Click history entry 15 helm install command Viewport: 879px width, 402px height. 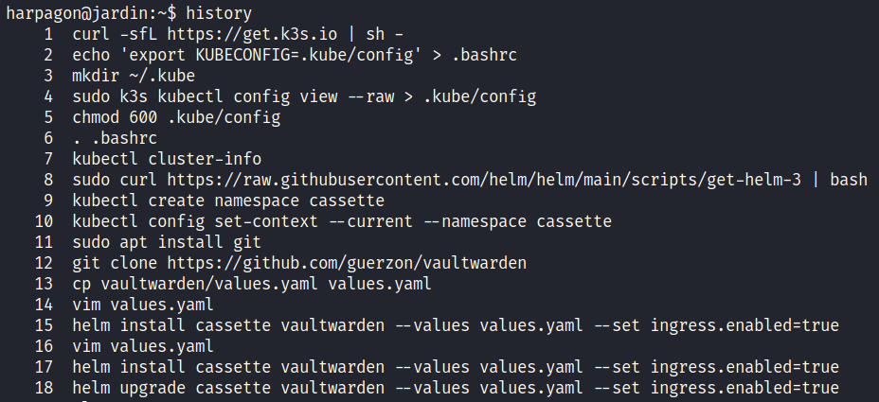click(455, 325)
